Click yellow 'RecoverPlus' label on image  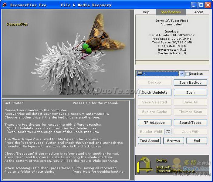click(x=17, y=24)
